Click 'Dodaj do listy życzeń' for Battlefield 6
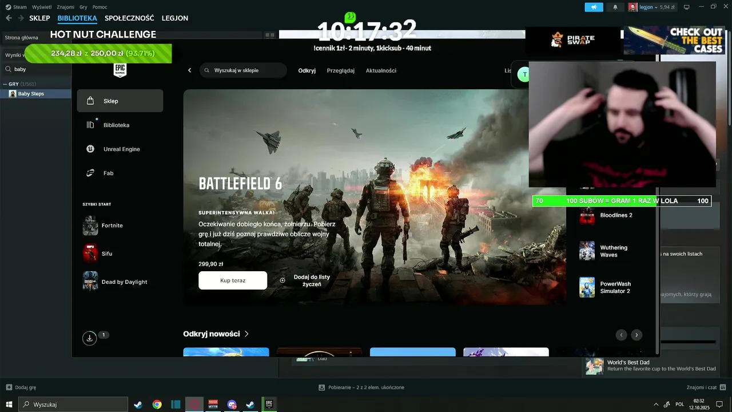This screenshot has width=732, height=412. click(305, 280)
